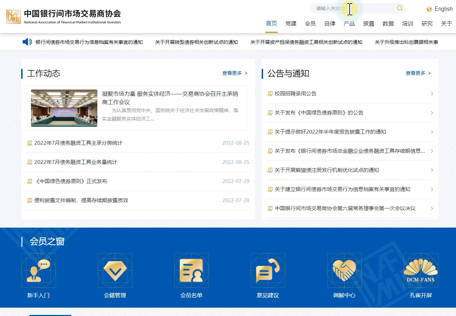Open the 披露 navigation menu
This screenshot has width=456, height=316.
click(369, 24)
